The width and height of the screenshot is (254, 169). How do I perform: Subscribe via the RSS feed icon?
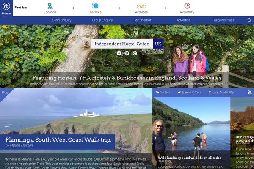pyautogui.click(x=250, y=93)
